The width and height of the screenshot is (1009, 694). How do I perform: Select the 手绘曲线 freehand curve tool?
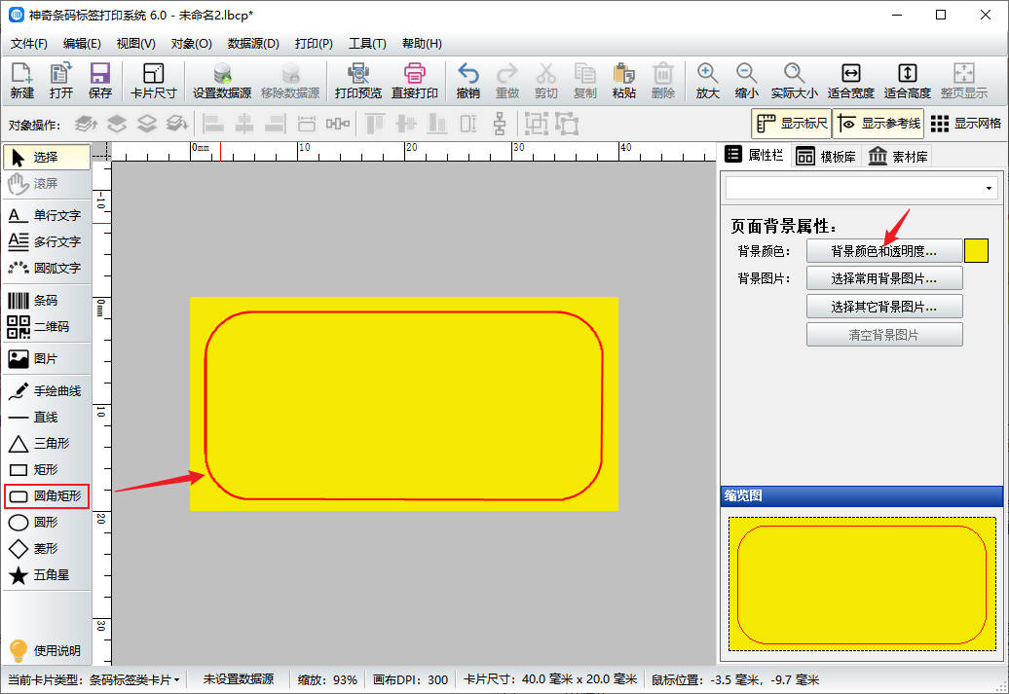[x=46, y=390]
